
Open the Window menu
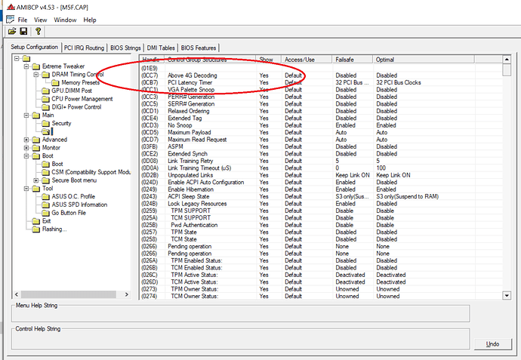tap(65, 20)
